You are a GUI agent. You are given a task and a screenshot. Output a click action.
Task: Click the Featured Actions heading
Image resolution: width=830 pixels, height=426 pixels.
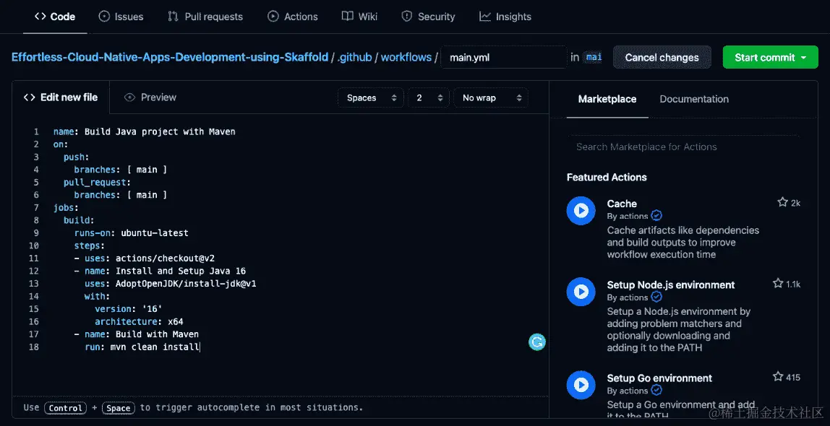coord(607,177)
